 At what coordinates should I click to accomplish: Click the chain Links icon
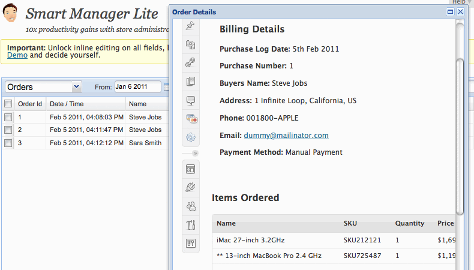pos(190,62)
